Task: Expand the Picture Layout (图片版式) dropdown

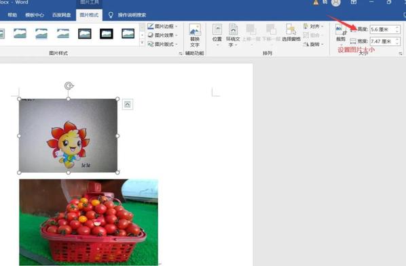Action: [163, 44]
